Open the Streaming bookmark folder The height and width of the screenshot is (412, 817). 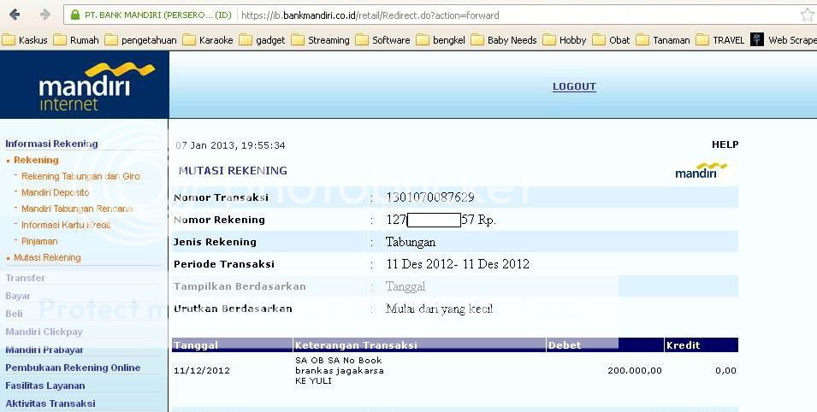(321, 40)
